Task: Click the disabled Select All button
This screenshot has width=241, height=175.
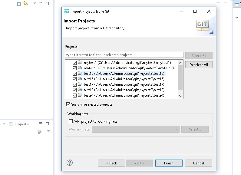Action: (x=199, y=56)
